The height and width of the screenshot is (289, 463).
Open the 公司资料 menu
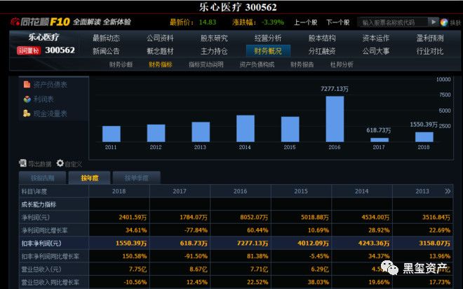coord(160,38)
